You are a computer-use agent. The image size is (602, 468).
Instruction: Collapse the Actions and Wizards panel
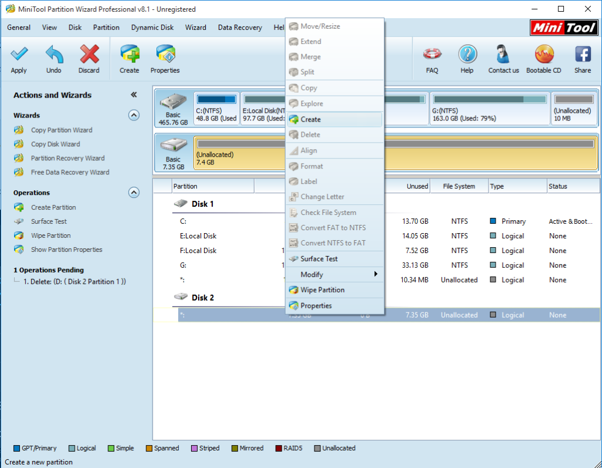click(x=133, y=95)
